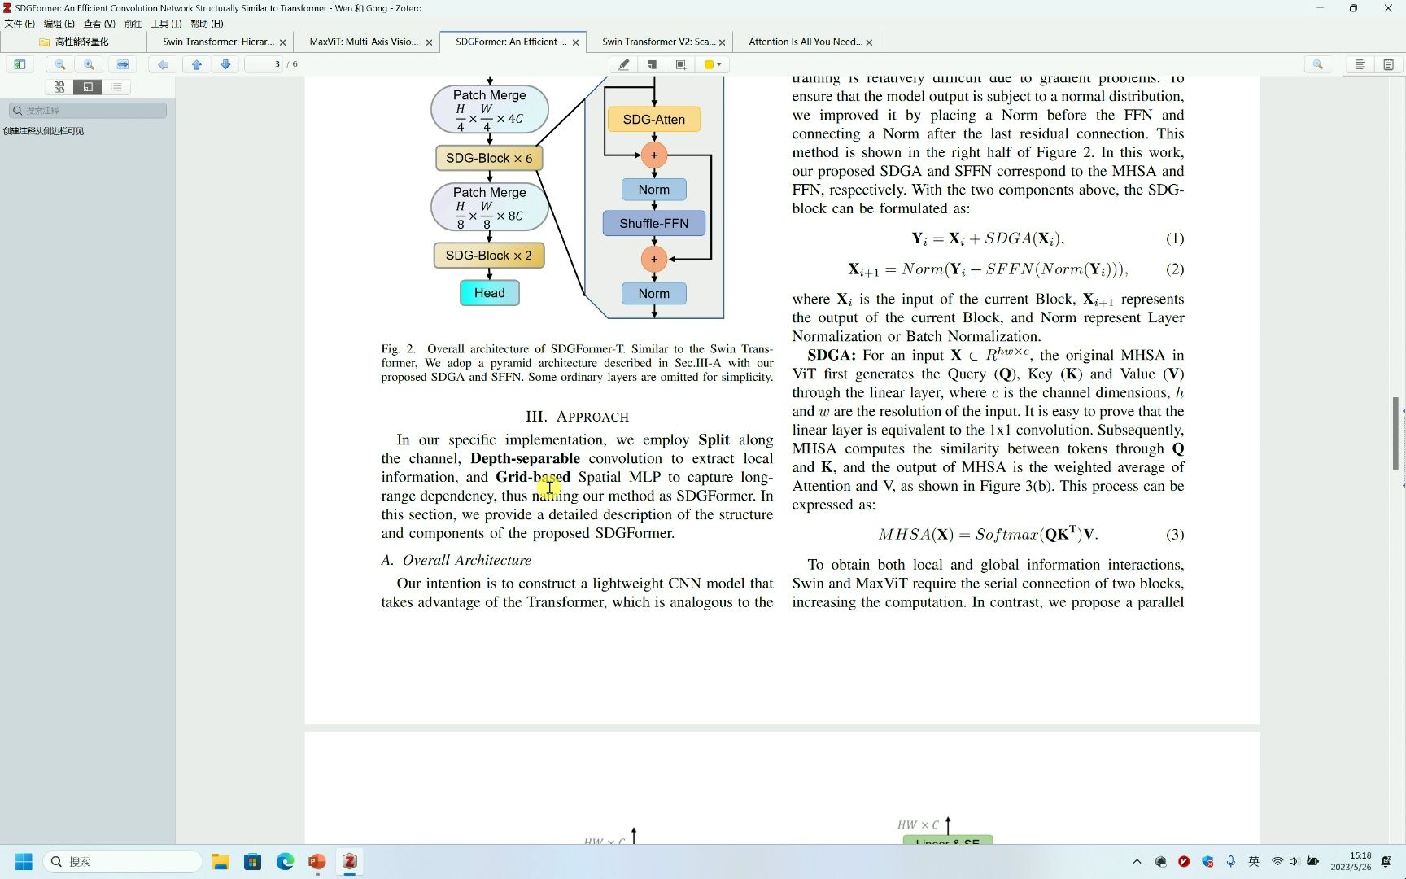The height and width of the screenshot is (879, 1406).
Task: Click the taskbar search box
Action: 122,861
